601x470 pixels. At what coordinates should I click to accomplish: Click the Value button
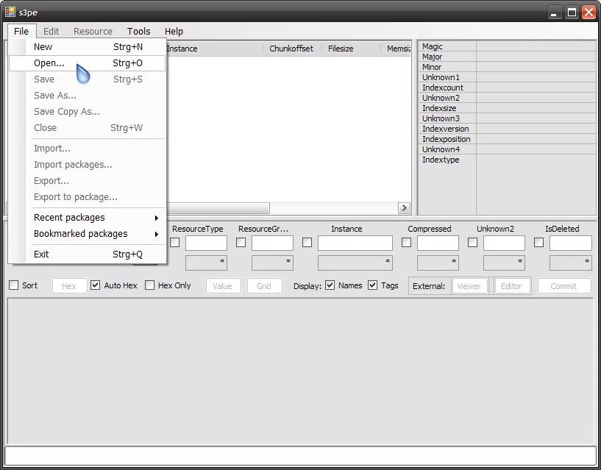pos(224,286)
